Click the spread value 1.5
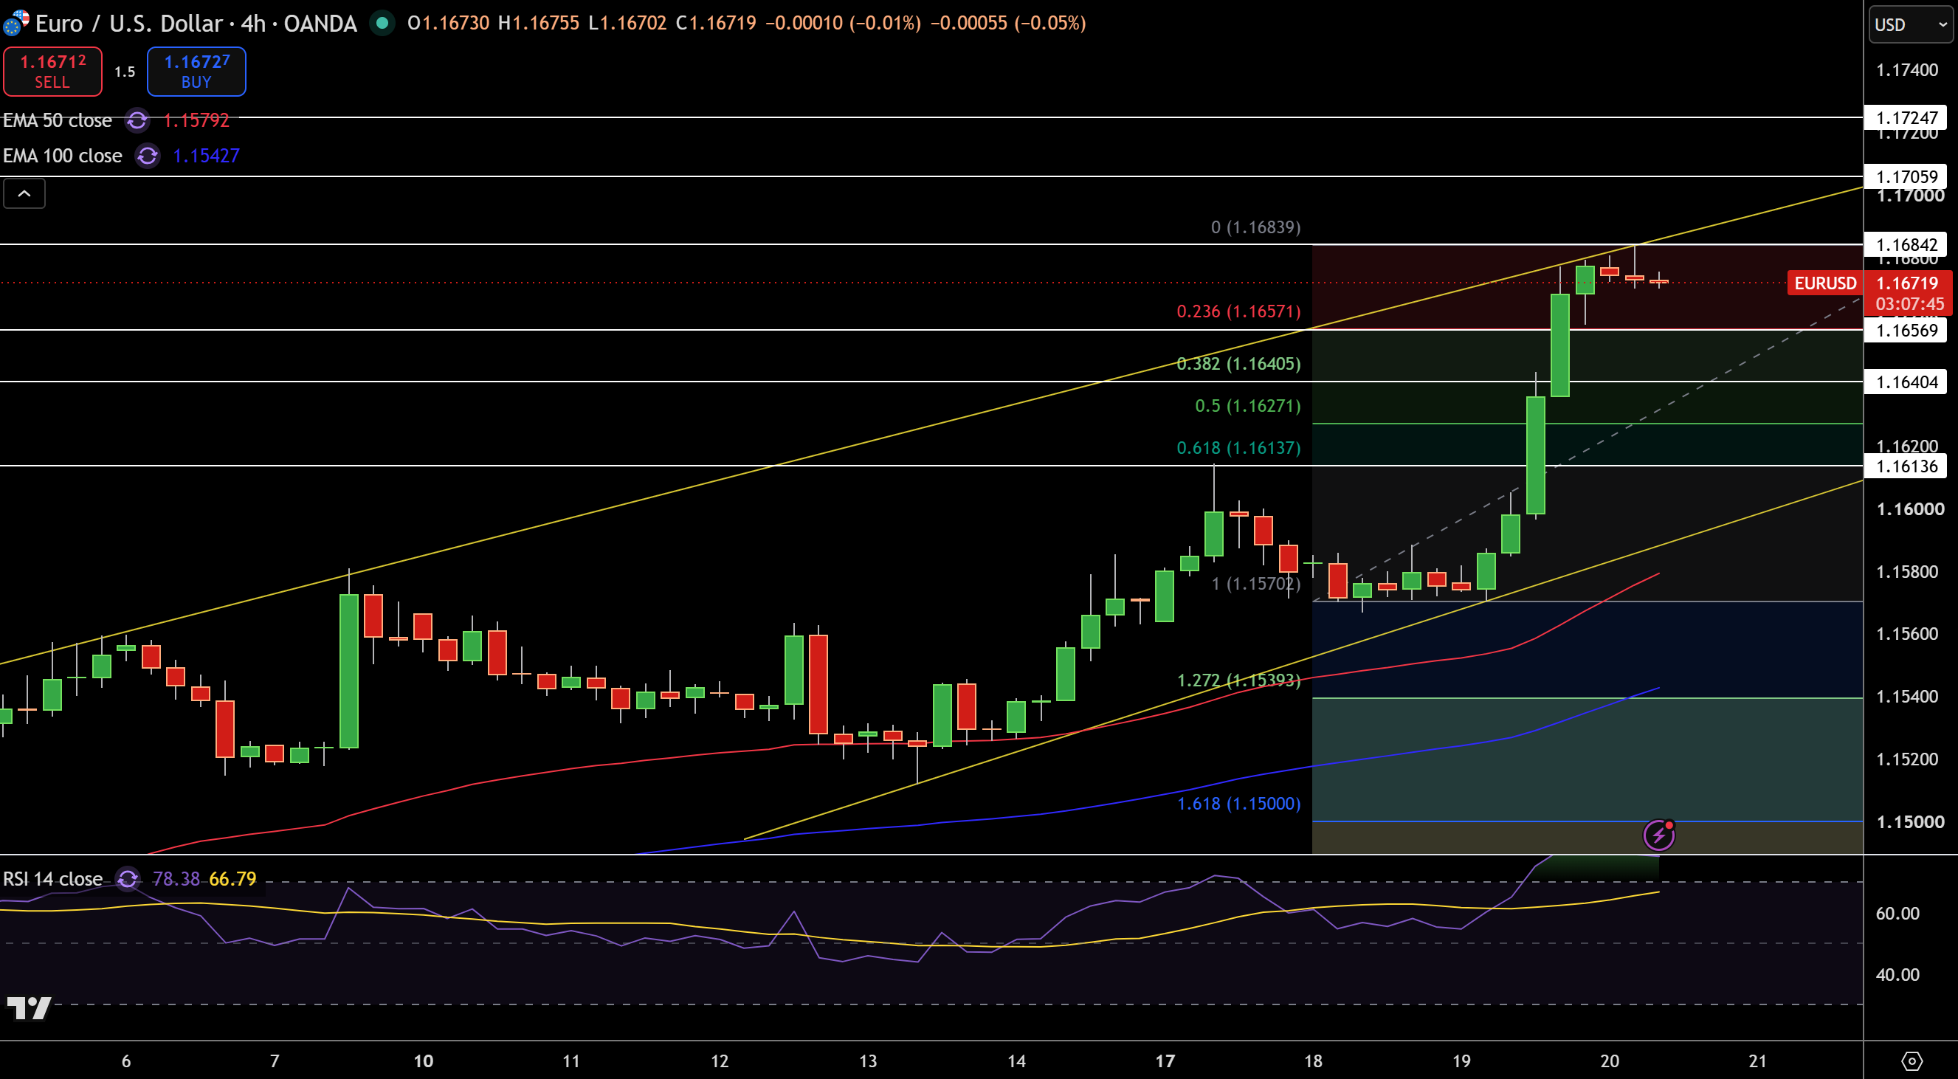This screenshot has width=1958, height=1079. (x=125, y=72)
